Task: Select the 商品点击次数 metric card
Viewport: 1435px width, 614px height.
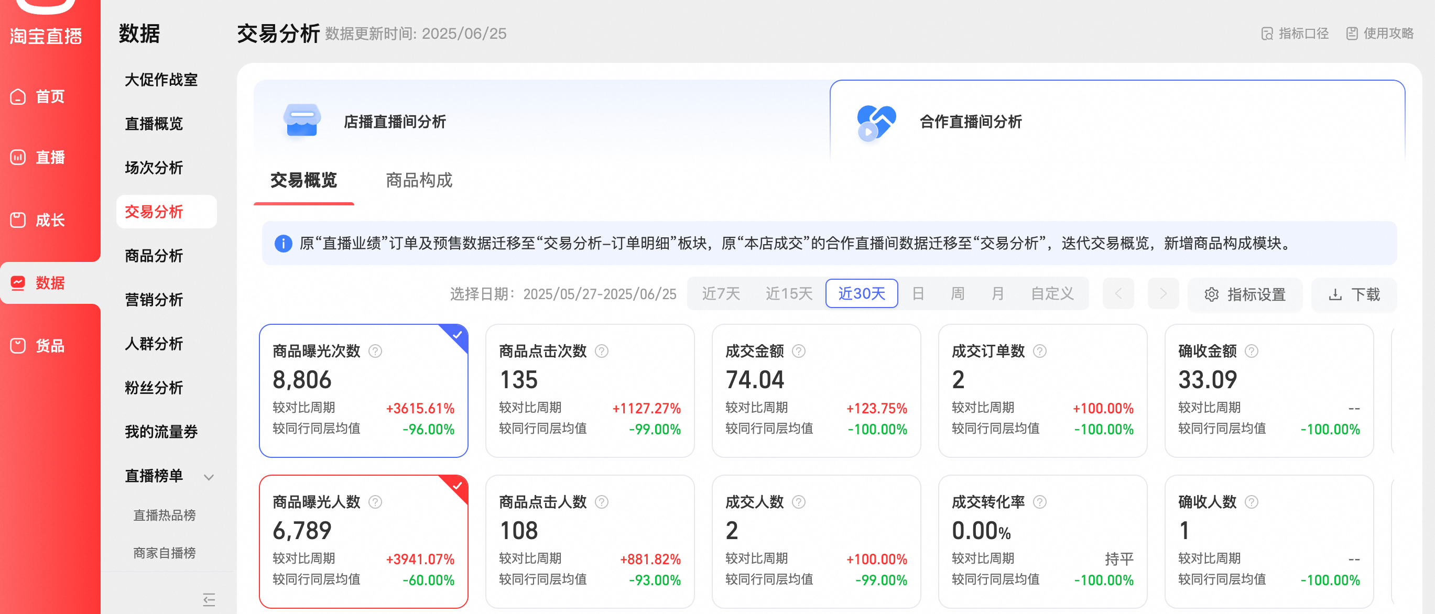Action: tap(590, 391)
